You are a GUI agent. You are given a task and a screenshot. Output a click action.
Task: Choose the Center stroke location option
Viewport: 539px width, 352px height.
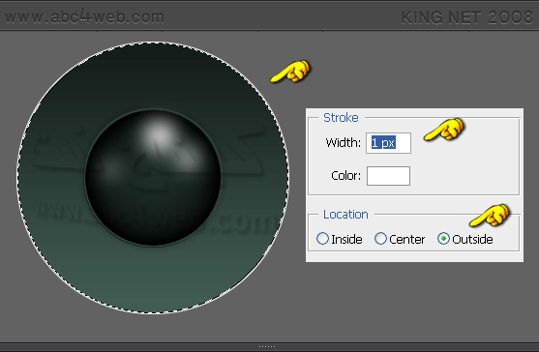380,238
